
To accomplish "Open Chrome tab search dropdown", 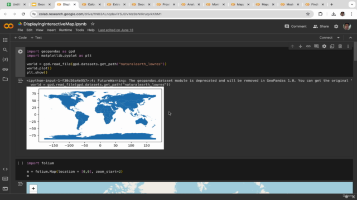I will click(x=352, y=4).
